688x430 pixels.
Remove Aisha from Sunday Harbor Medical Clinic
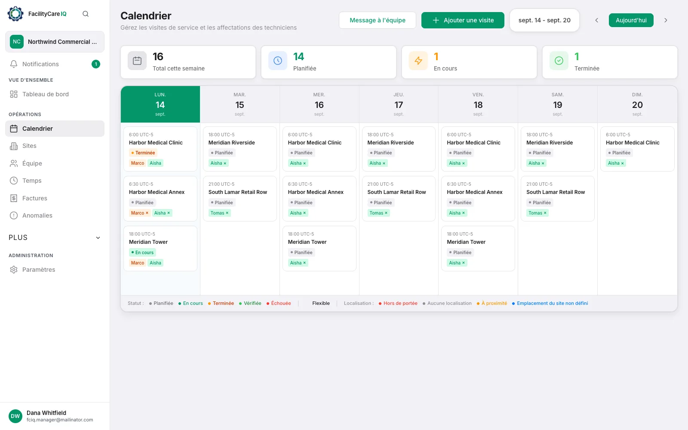tap(622, 163)
